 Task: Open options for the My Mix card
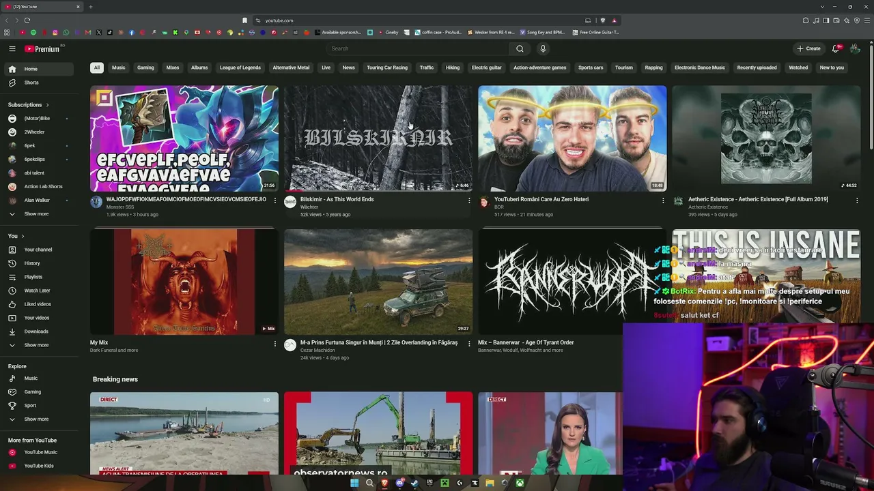point(275,344)
